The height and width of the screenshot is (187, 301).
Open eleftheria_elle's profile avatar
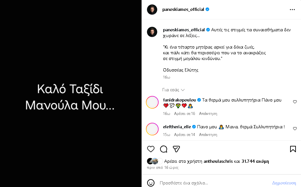152,129
